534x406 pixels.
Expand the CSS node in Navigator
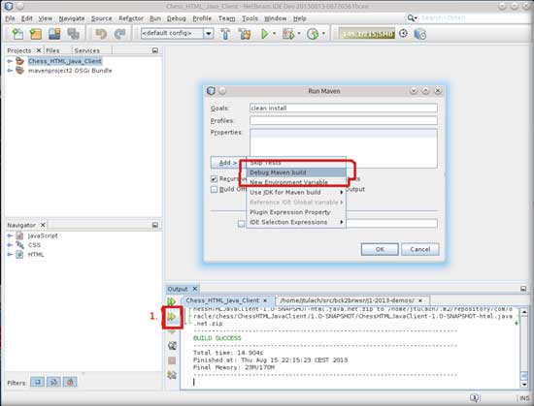coord(10,244)
